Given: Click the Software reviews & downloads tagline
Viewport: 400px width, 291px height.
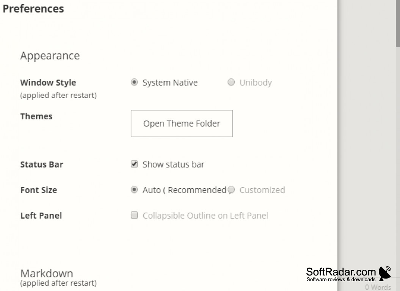Looking at the screenshot, I should pyautogui.click(x=341, y=279).
